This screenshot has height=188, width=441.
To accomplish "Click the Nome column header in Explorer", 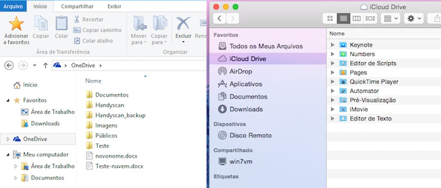I will (93, 81).
